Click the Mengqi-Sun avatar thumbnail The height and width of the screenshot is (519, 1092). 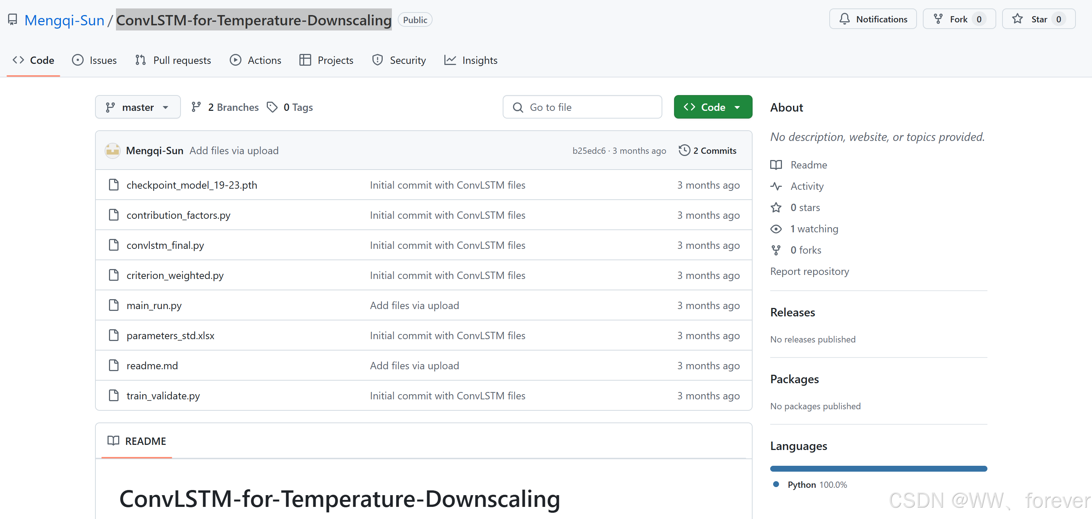pyautogui.click(x=113, y=150)
